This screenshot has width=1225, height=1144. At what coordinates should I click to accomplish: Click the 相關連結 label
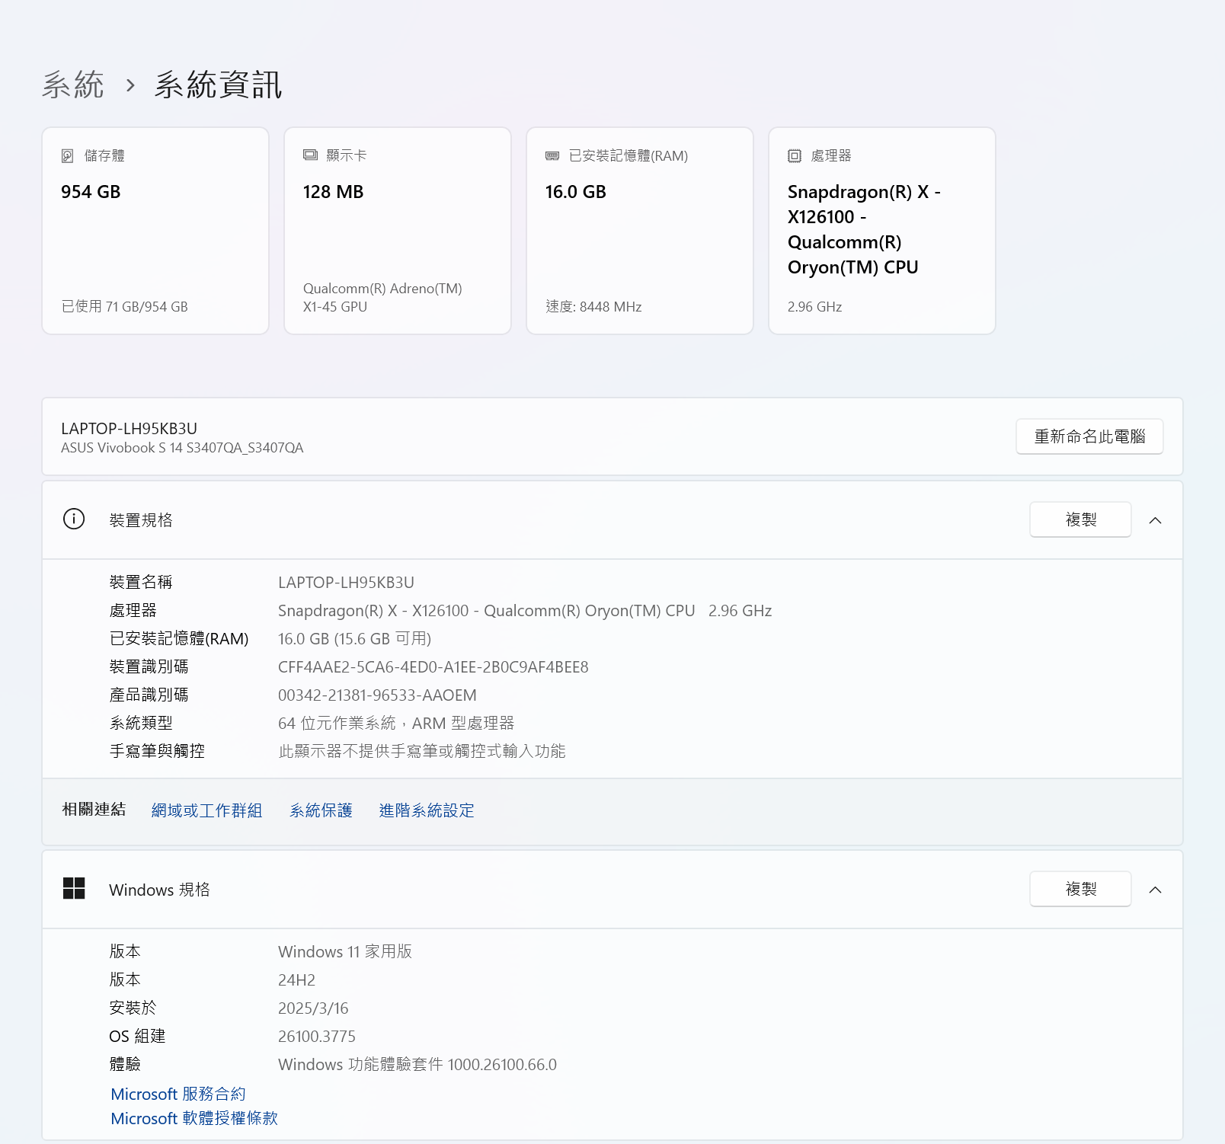pyautogui.click(x=94, y=810)
